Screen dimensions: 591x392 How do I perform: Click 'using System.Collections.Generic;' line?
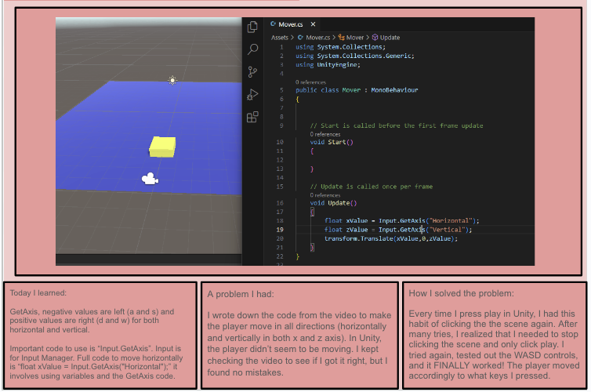[354, 56]
